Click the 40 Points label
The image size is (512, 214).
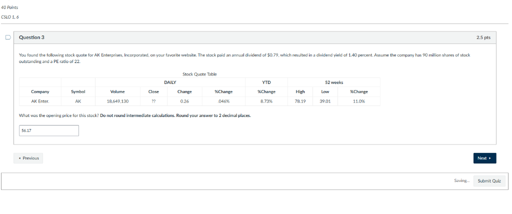click(x=9, y=7)
